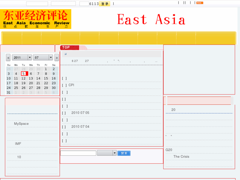
Task: Click the orange RSS badge at top right
Action: tap(199, 3)
